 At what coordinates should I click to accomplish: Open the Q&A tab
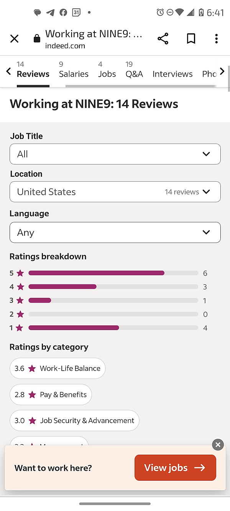134,74
